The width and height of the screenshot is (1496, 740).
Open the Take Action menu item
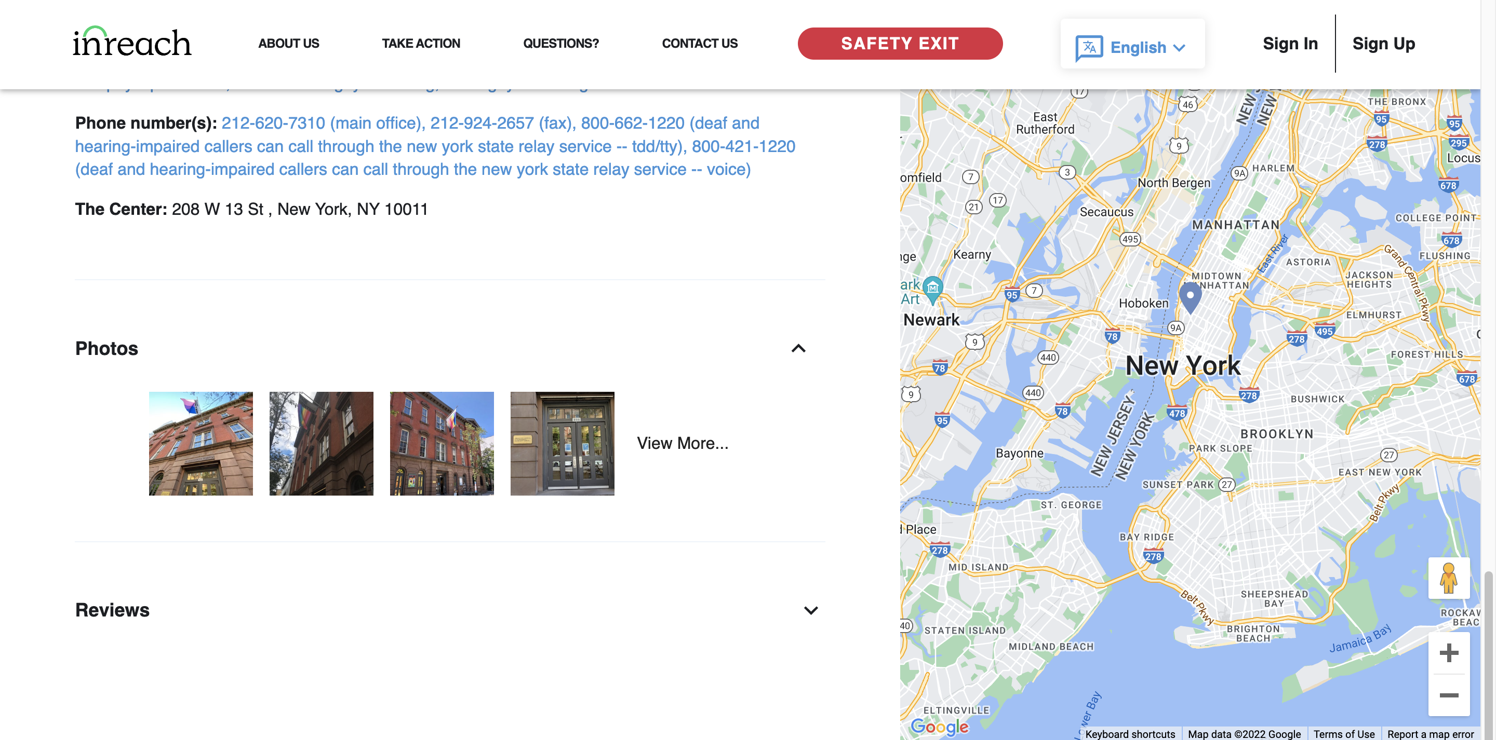click(x=420, y=44)
